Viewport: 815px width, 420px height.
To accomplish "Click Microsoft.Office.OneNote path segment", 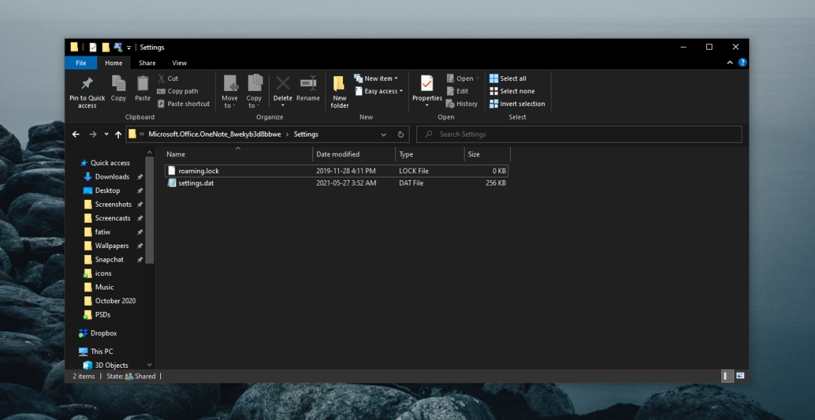I will tap(215, 135).
